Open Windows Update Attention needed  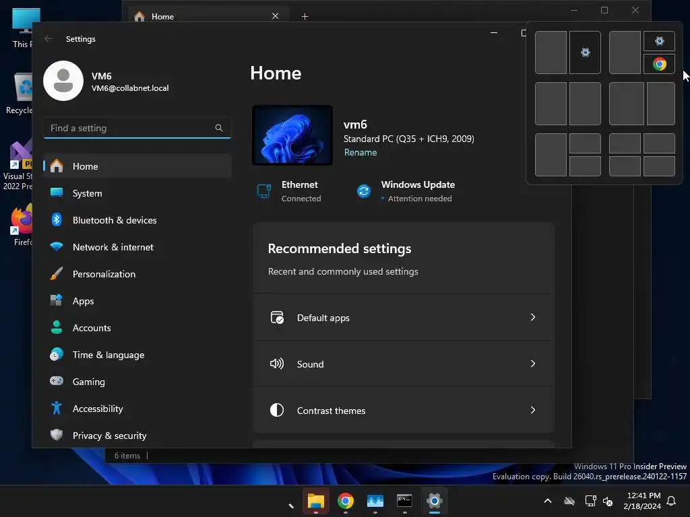(x=406, y=191)
